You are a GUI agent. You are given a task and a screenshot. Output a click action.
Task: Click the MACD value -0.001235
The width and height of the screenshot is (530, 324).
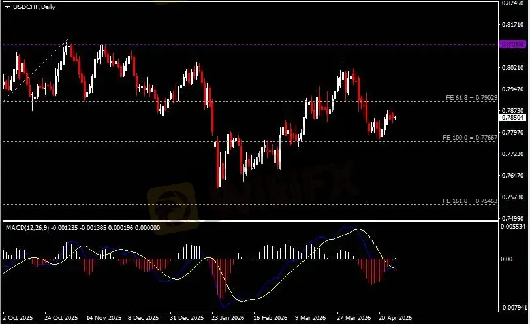pos(64,228)
